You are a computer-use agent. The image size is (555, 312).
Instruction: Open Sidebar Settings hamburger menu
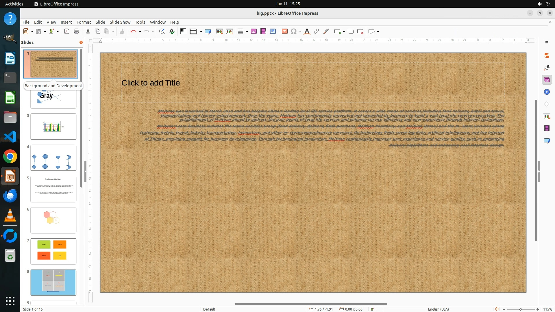(547, 43)
